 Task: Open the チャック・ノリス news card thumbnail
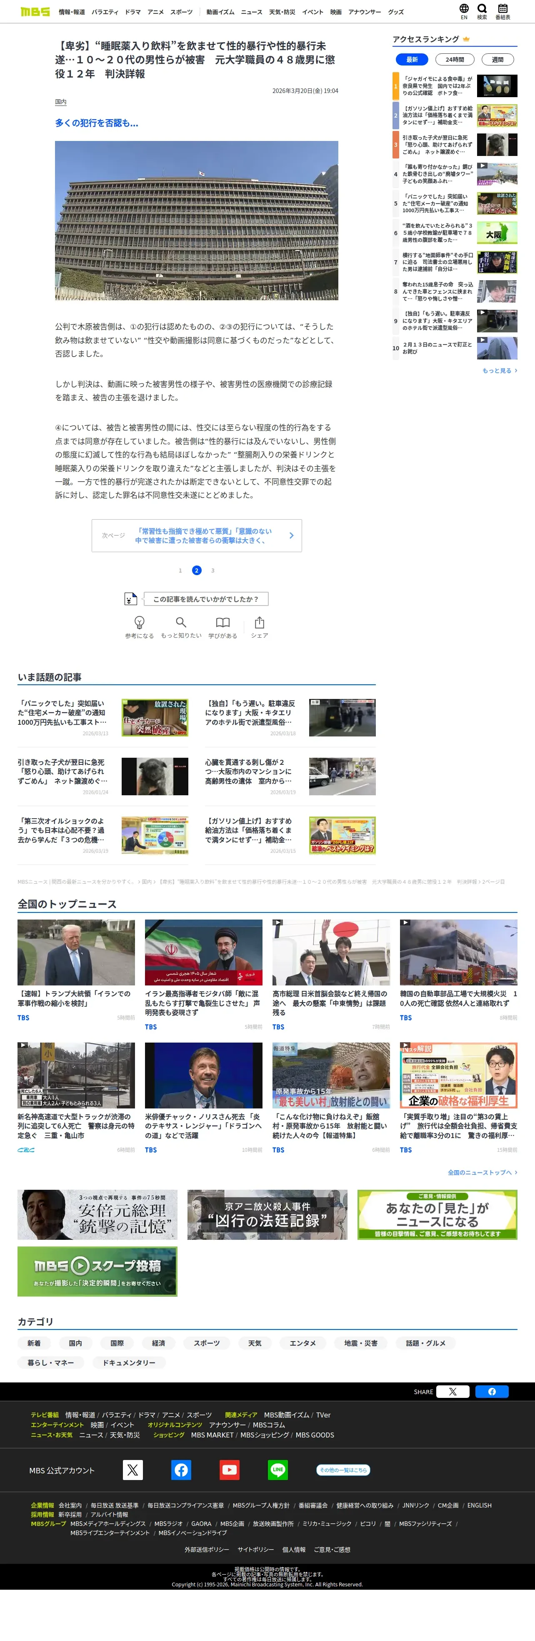point(204,1076)
